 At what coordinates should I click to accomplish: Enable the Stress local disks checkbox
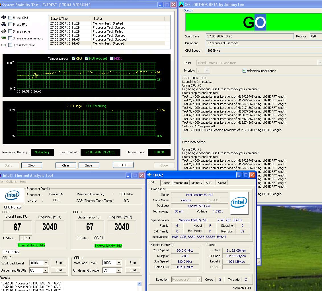tap(10, 45)
